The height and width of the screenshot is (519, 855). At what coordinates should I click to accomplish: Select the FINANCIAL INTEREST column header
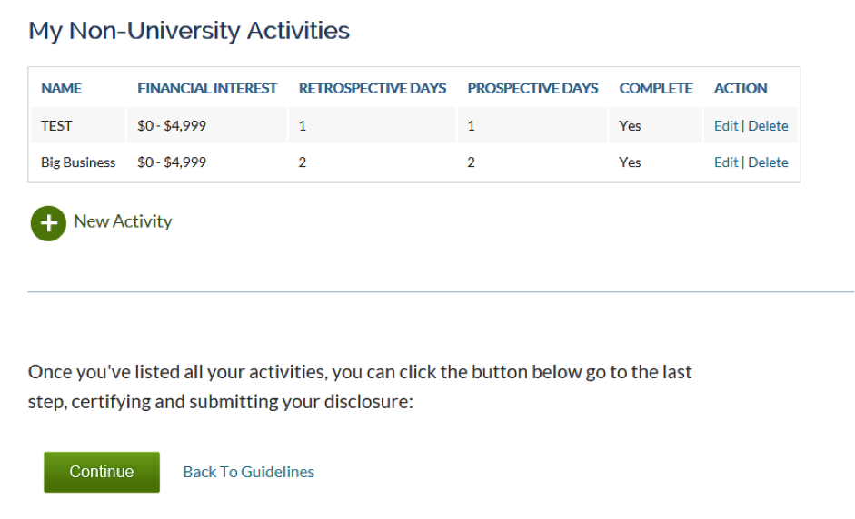coord(207,88)
